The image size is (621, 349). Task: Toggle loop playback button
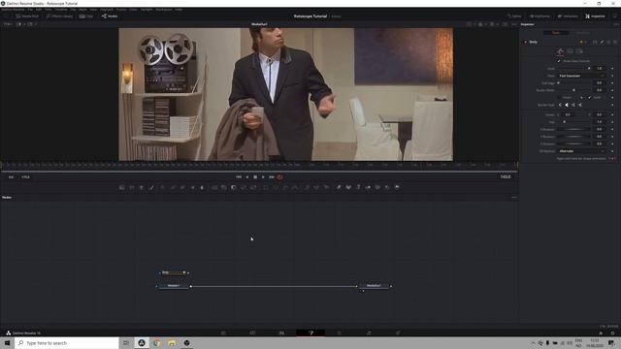pos(280,176)
